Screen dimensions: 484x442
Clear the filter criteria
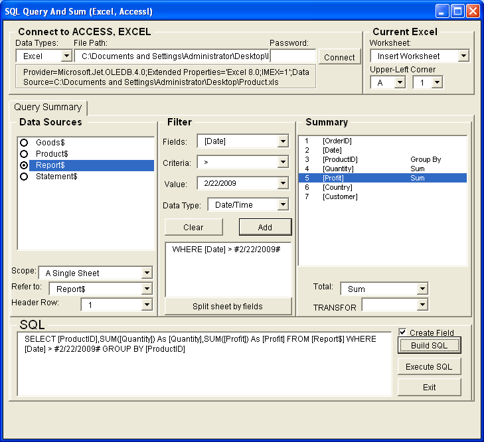tap(193, 227)
